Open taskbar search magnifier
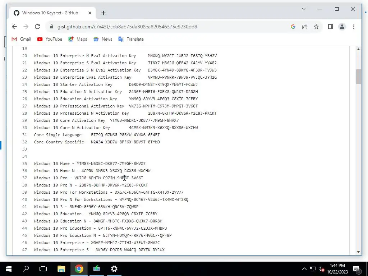The width and height of the screenshot is (368, 276). point(26,269)
